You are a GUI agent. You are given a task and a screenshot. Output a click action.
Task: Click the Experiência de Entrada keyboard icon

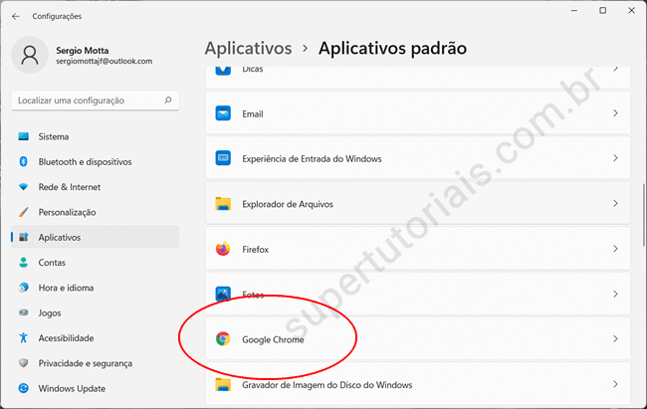tap(223, 158)
